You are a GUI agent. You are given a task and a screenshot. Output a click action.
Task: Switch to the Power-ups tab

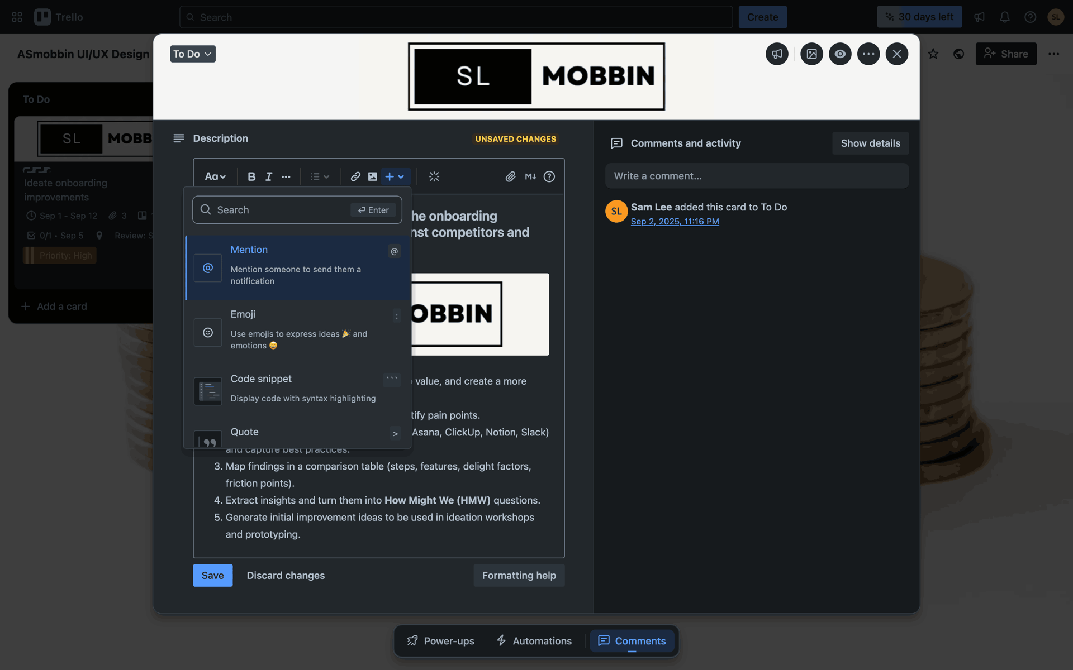441,640
